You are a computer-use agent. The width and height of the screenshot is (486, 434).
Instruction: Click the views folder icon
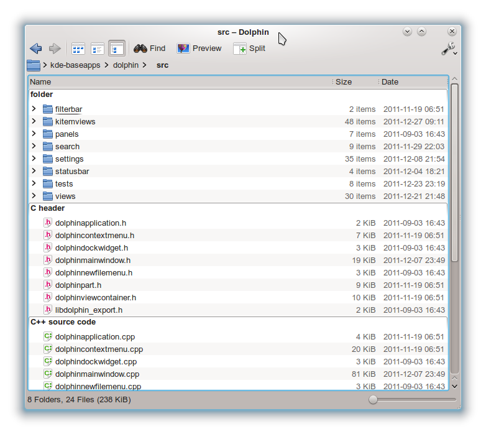47,196
